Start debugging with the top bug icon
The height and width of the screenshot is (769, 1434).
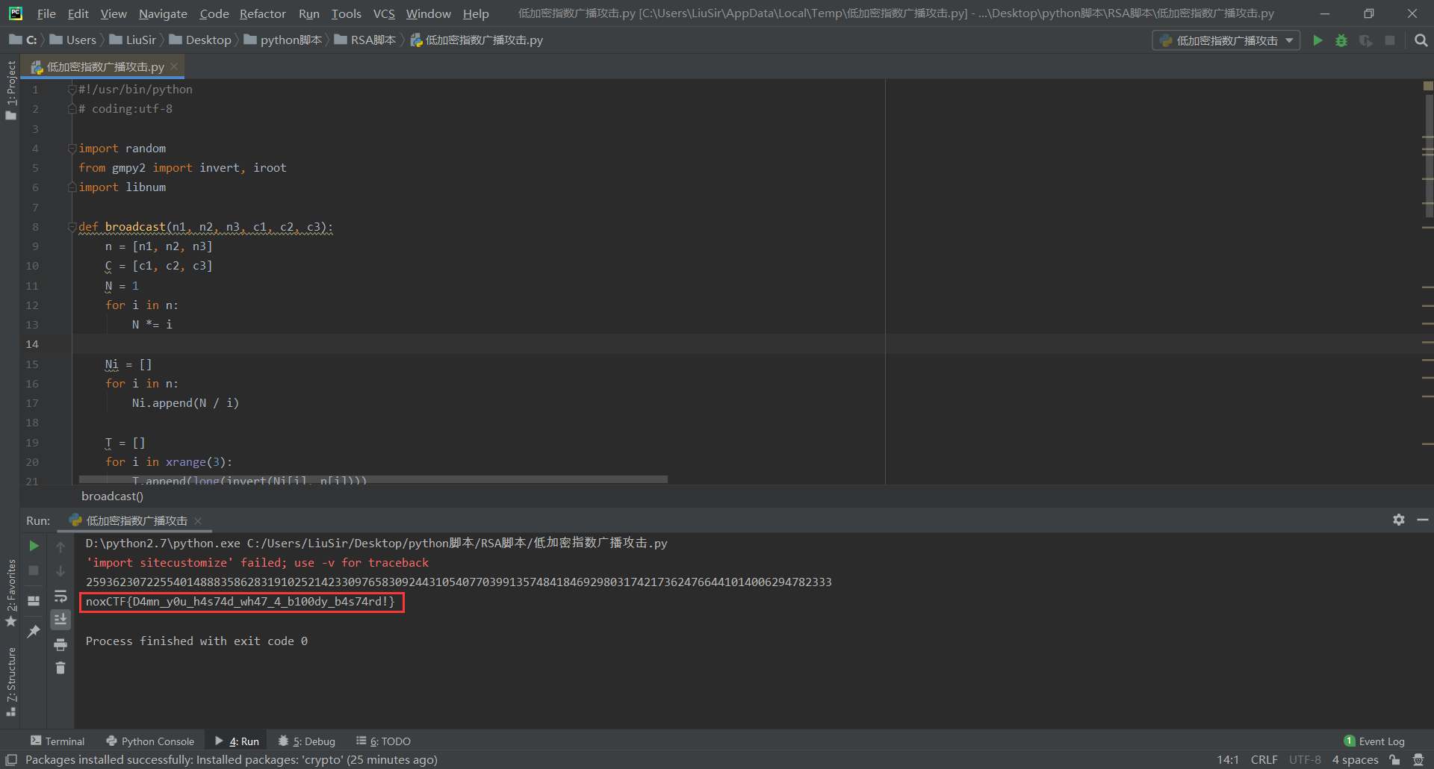tap(1341, 40)
